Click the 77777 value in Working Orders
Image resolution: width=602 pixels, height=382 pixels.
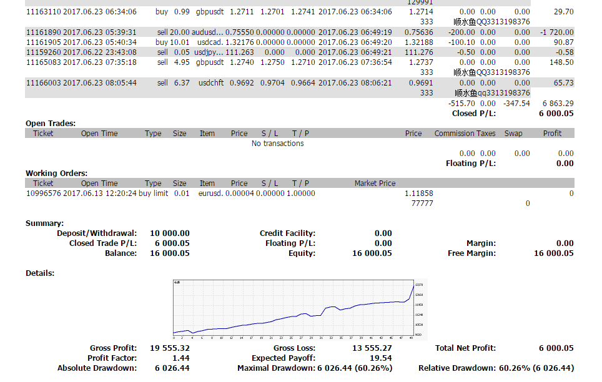click(x=422, y=203)
